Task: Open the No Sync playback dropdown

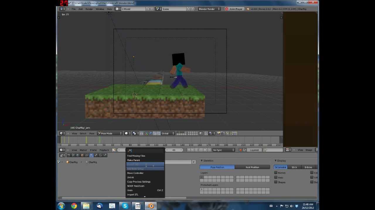Action: (223, 150)
